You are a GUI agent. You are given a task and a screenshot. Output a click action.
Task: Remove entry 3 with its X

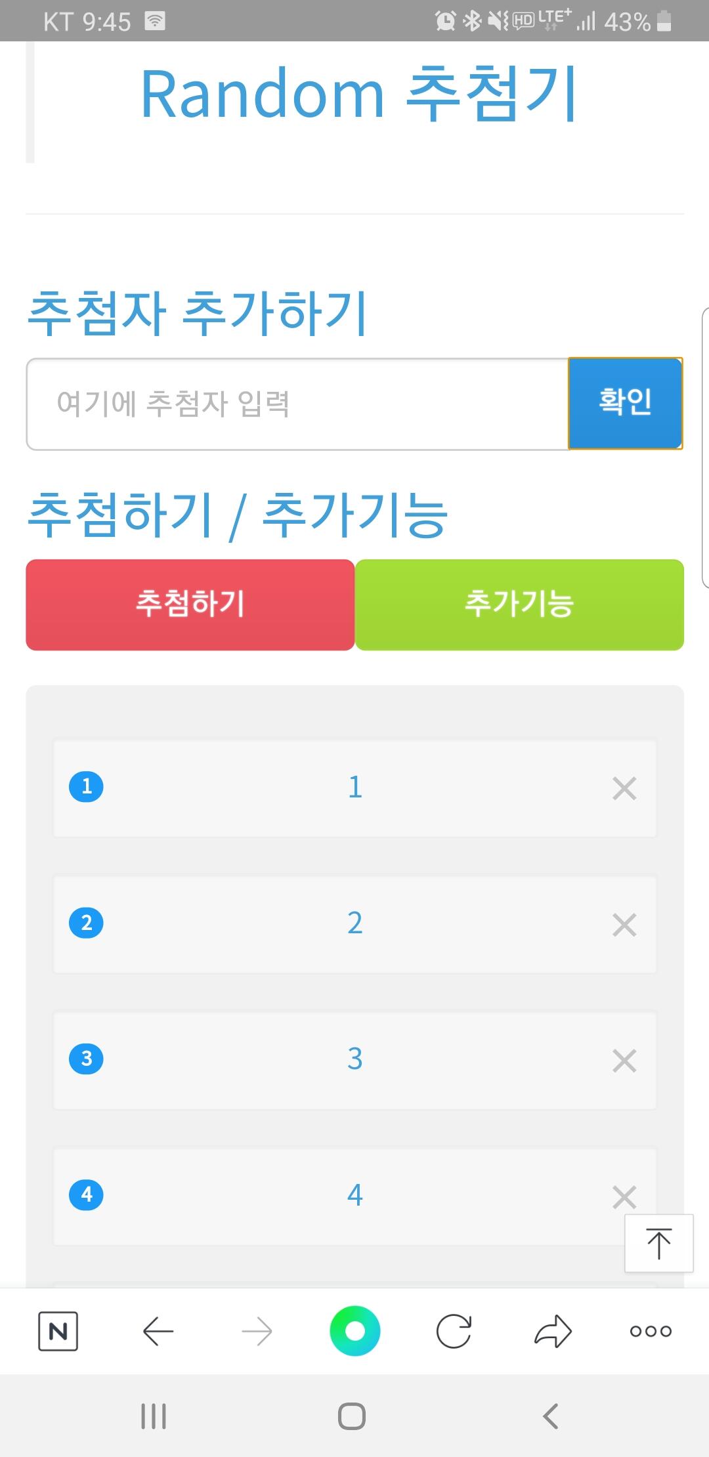point(624,1061)
